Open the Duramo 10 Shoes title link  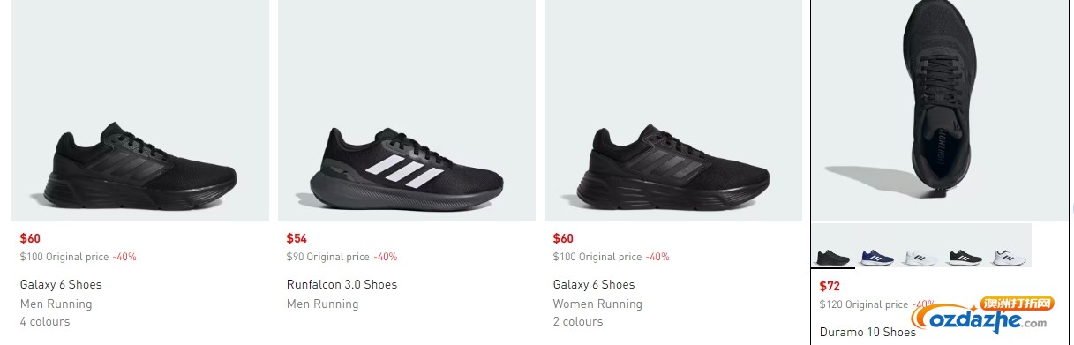(x=867, y=333)
